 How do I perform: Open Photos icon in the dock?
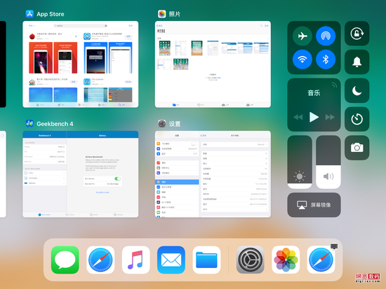pyautogui.click(x=286, y=260)
